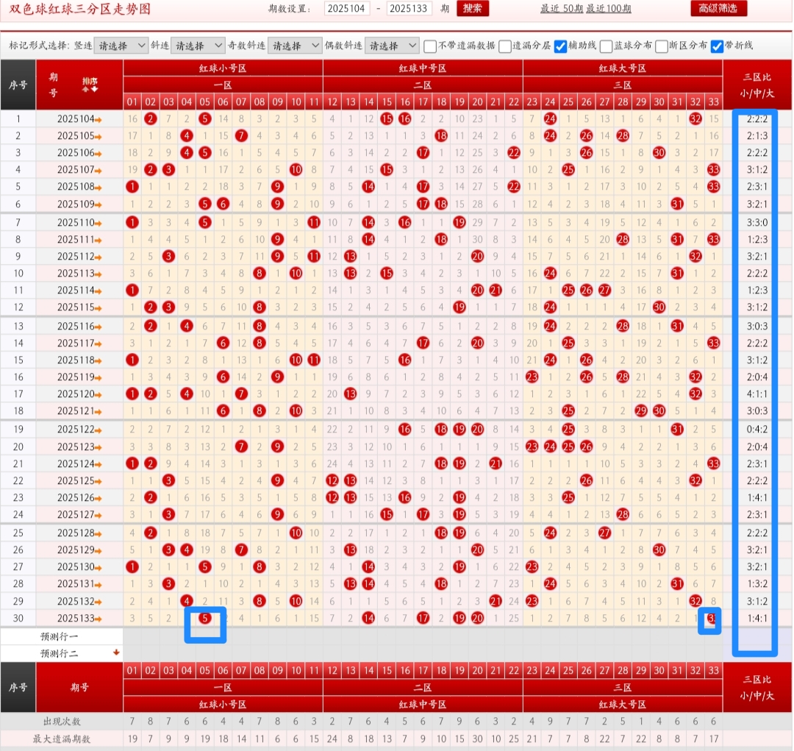Click the 最近100期 link
This screenshot has height=751, width=794.
pos(609,9)
